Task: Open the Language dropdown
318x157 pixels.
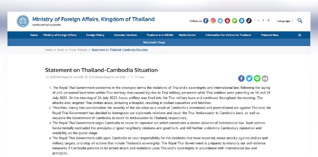Action: 285,21
